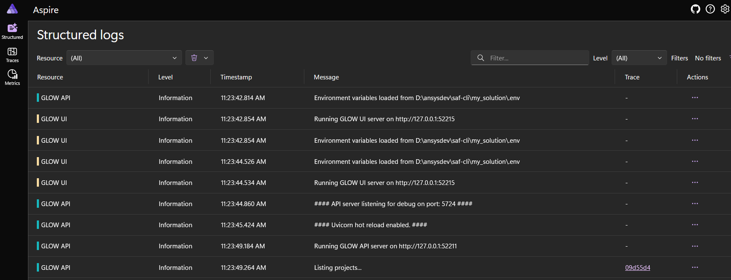This screenshot has width=731, height=280.
Task: Open the settings gear icon
Action: [725, 9]
